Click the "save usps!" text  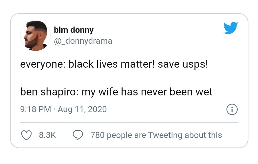click(x=183, y=64)
